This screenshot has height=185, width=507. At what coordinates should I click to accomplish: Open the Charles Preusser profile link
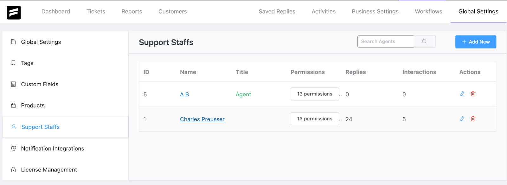pos(202,119)
